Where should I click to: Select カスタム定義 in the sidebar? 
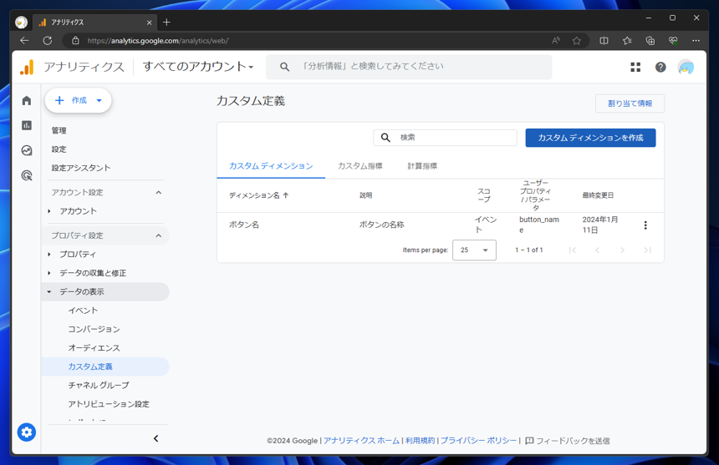click(105, 366)
